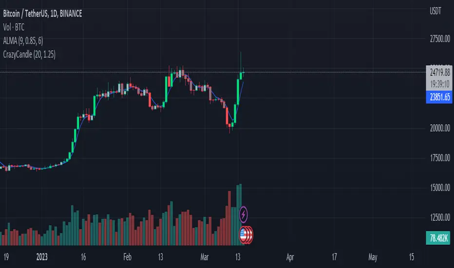Click the Apr label on the time axis
This screenshot has width=454, height=268.
pos(290,257)
